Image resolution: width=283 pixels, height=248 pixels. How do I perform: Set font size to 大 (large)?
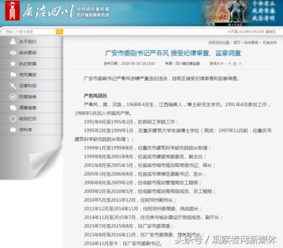(229, 63)
